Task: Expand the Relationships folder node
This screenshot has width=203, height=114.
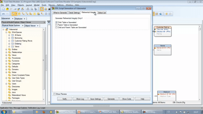Action: [6, 52]
